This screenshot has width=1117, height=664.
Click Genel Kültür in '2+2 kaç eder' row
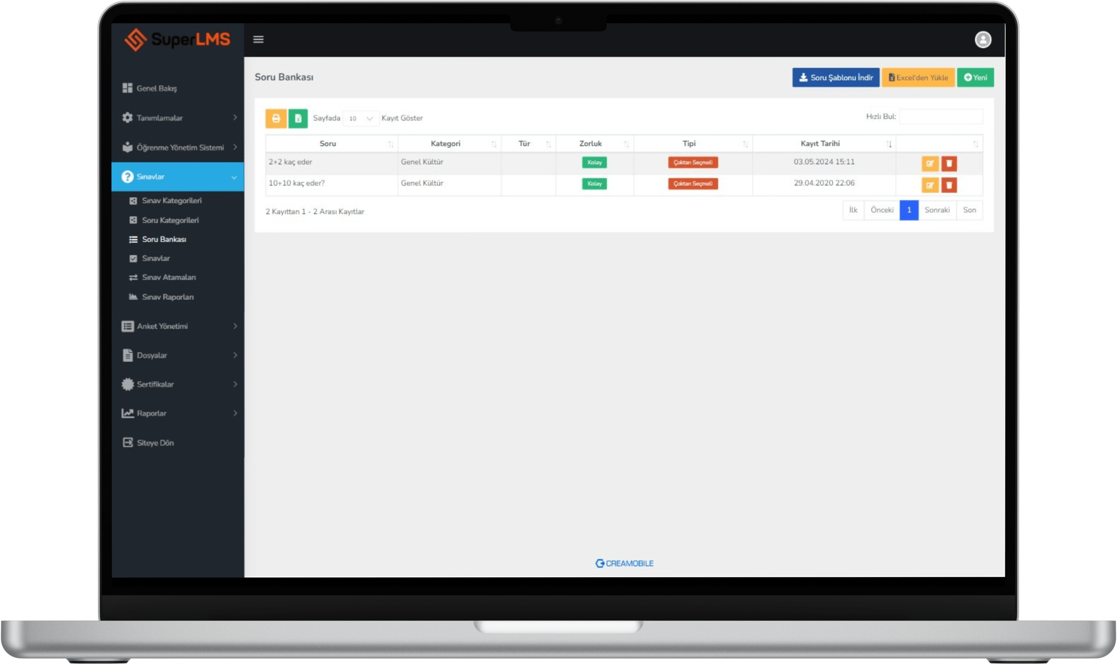click(x=422, y=162)
